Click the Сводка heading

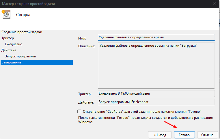(23, 15)
